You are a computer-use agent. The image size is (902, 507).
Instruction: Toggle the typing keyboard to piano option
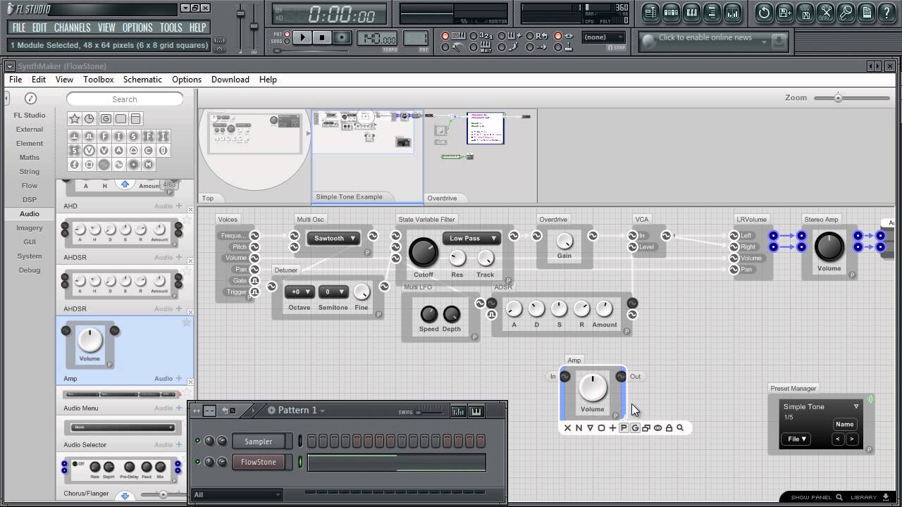tap(445, 36)
